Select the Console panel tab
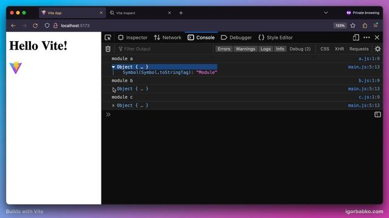Viewport: 389px width, 218px height. [x=201, y=38]
